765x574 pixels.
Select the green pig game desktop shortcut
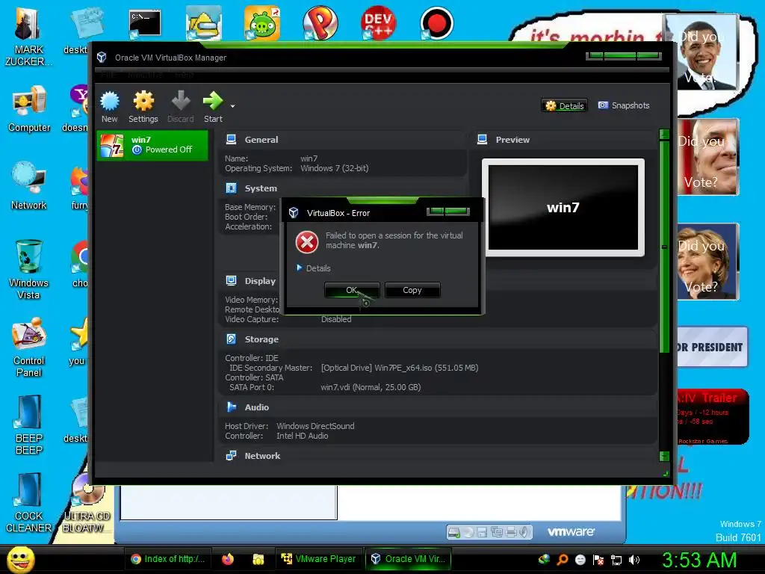point(262,23)
